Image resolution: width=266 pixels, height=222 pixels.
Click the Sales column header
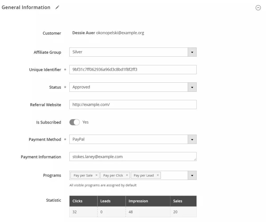coord(177,201)
